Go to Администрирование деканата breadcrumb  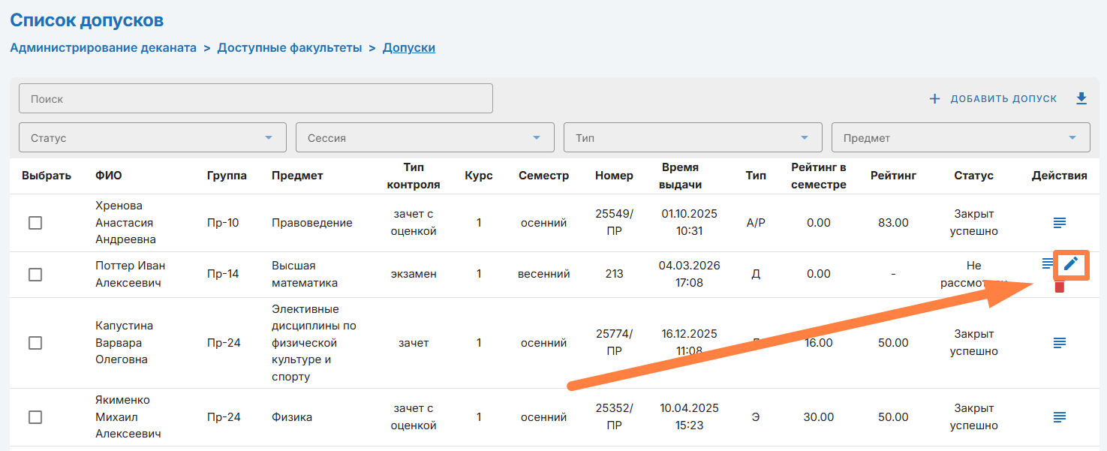tap(103, 48)
